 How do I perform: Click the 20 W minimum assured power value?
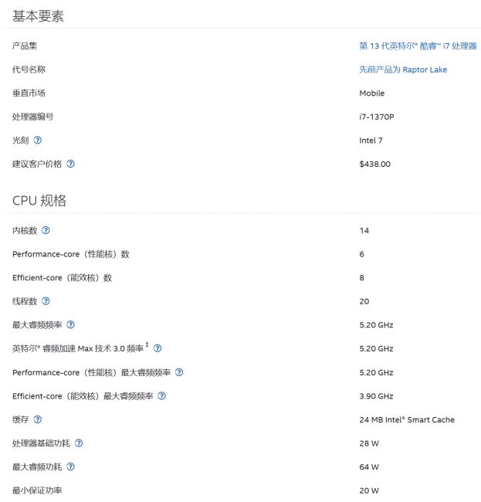point(369,490)
